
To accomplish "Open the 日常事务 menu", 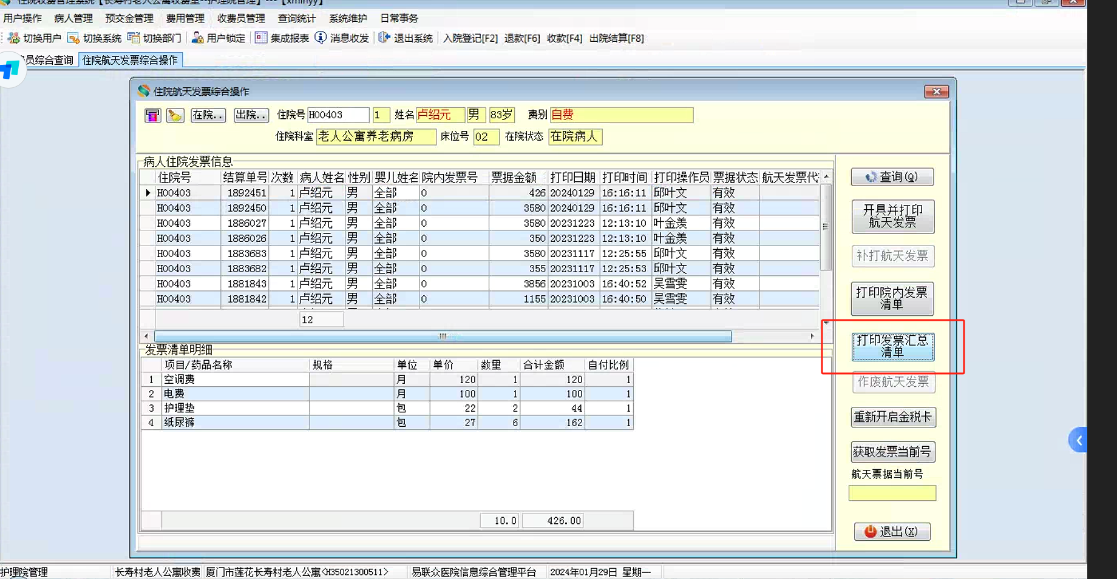I will coord(399,18).
